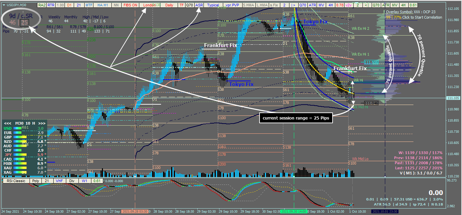Cycle the Poly smoothing selector
Screen dimensions: 462x215
pyautogui.click(x=35, y=181)
